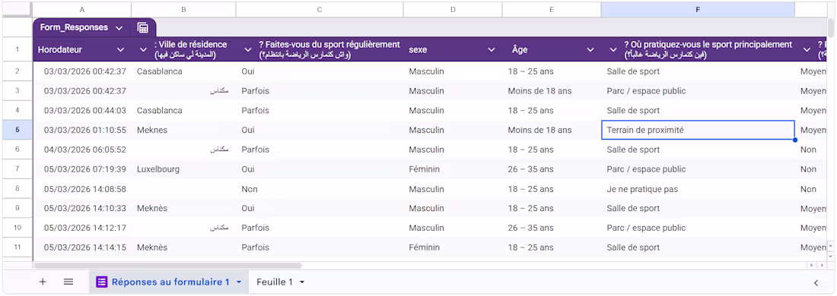Select the Moins de 18 ans cell in row 3
The width and height of the screenshot is (837, 296).
[552, 91]
